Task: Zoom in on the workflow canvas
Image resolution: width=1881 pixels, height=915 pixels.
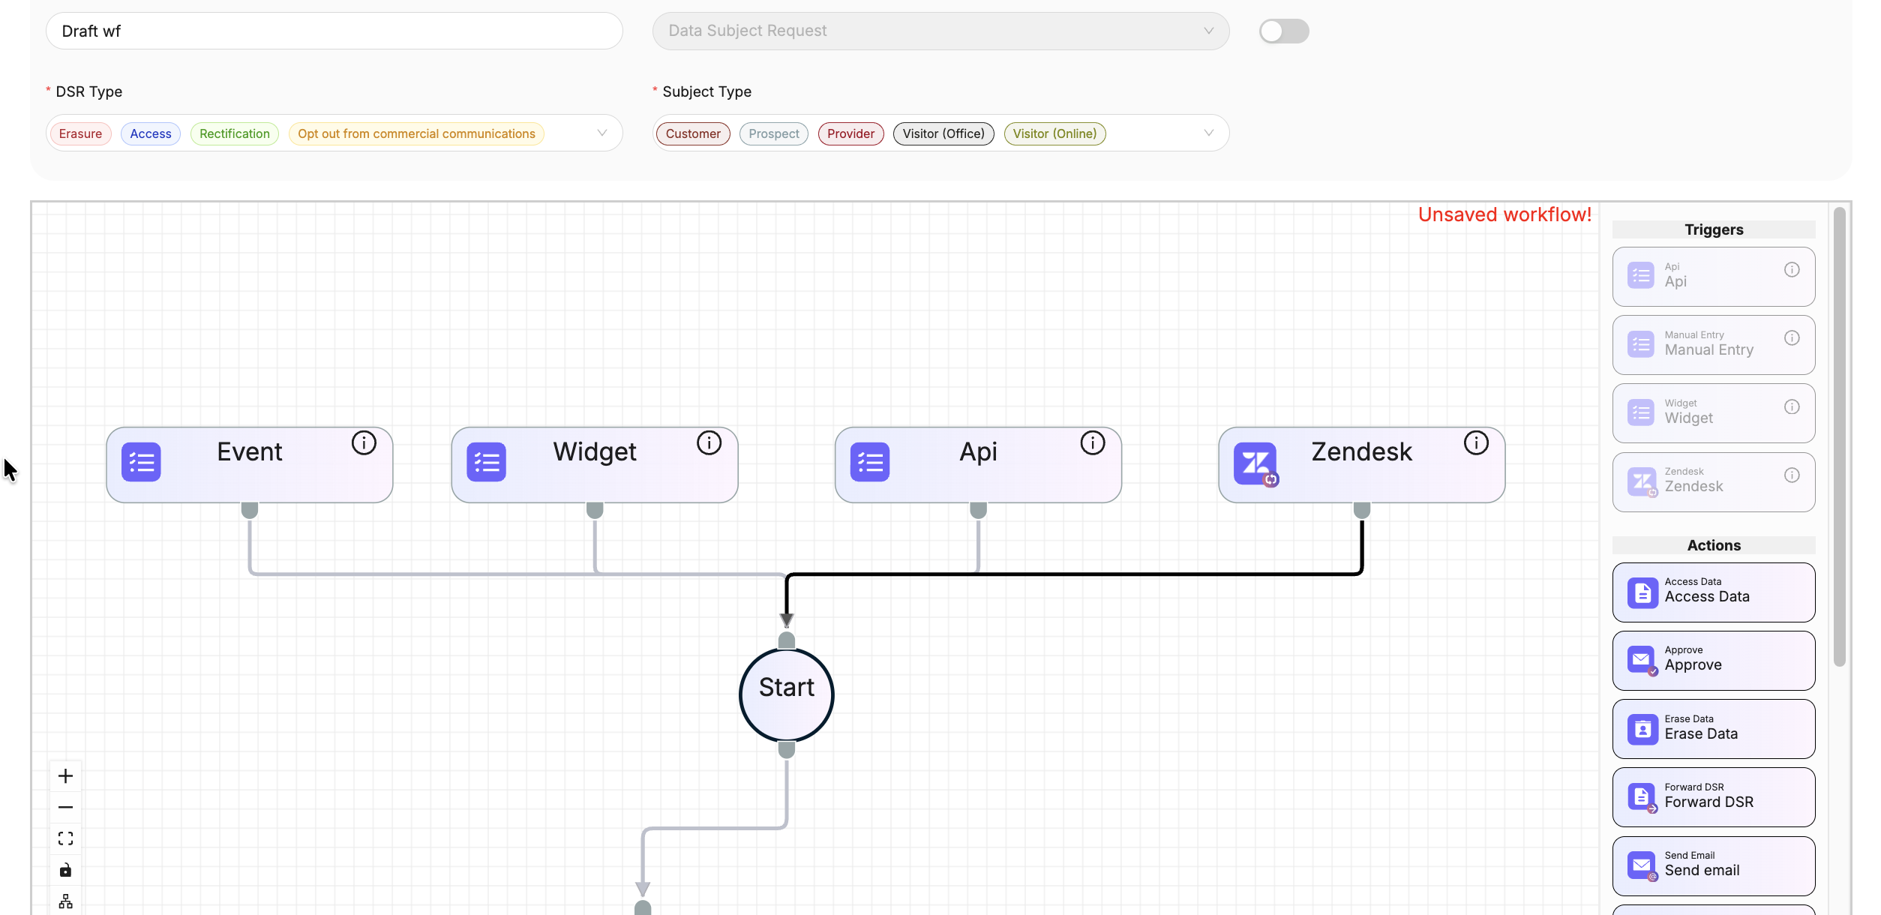Action: 66,776
